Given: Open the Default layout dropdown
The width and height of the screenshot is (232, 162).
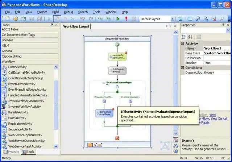Looking at the screenshot, I should 173,19.
